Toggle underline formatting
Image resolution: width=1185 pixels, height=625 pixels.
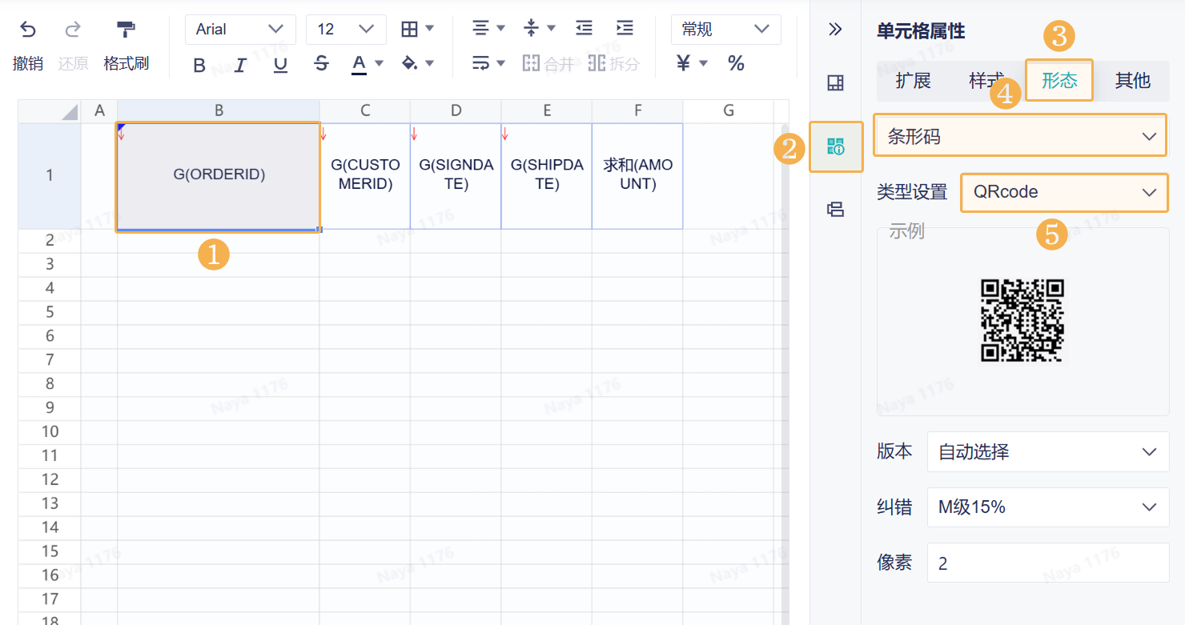coord(280,65)
